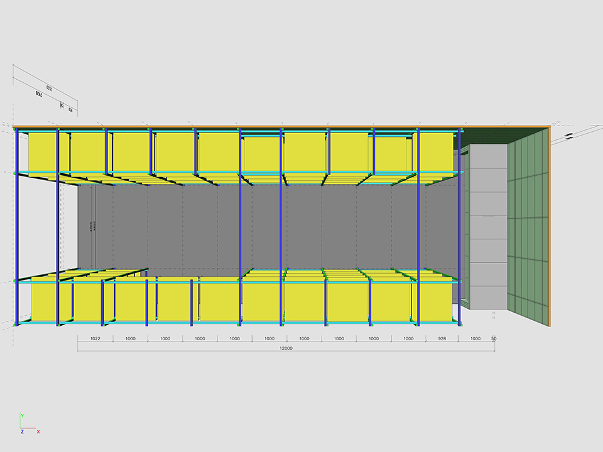The height and width of the screenshot is (452, 603).
Task: Select the rightmost yellow box on upper rack
Action: tap(436, 152)
